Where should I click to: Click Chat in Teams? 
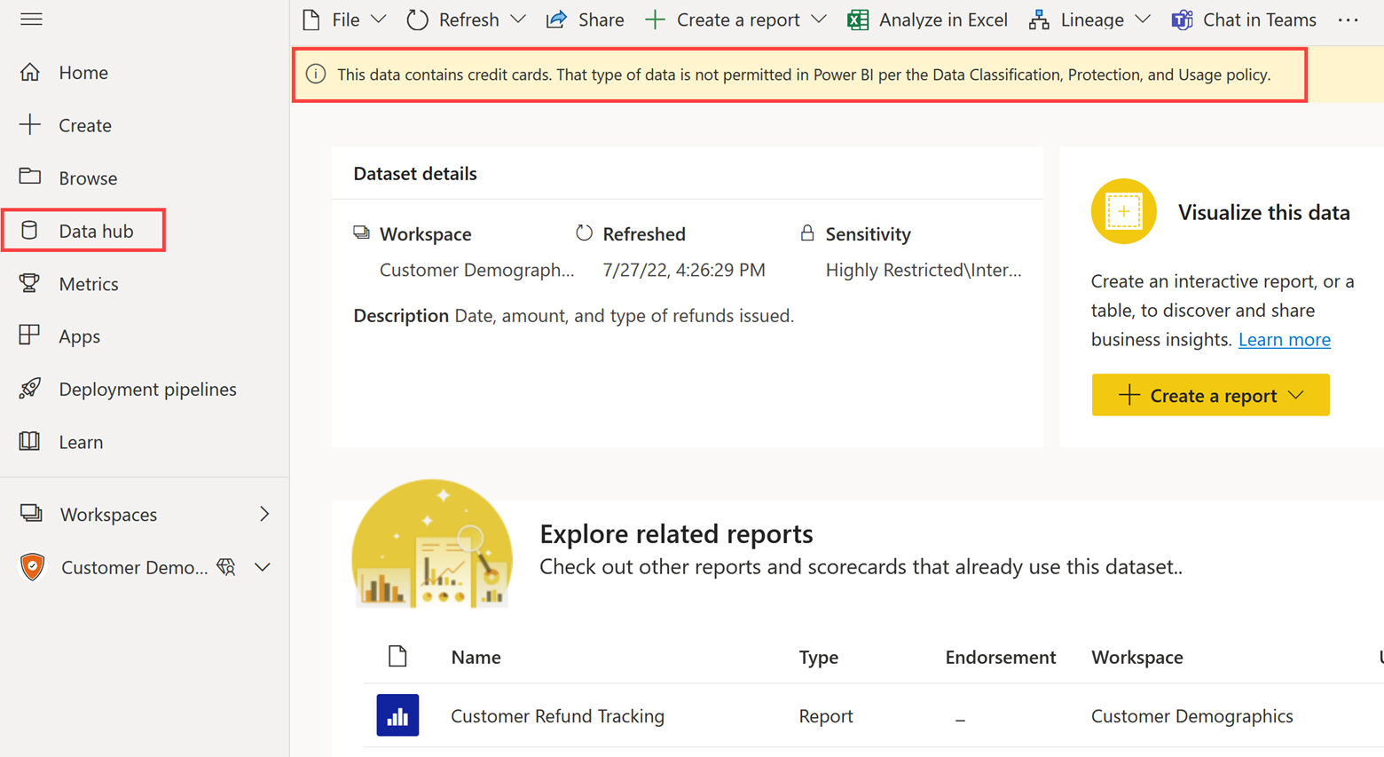point(1244,20)
